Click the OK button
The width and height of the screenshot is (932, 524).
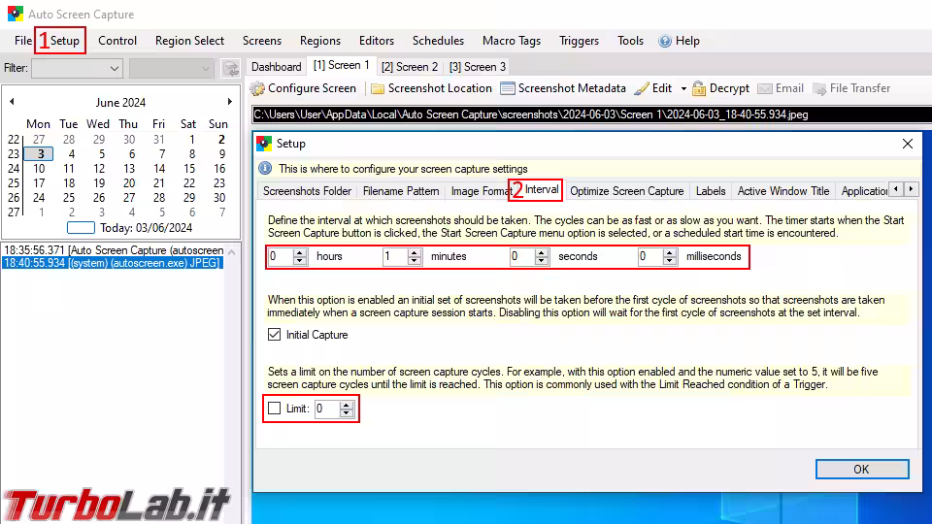[862, 470]
